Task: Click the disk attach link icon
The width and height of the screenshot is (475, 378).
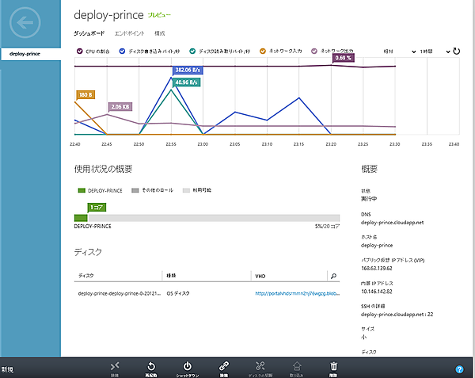Action: coord(224,366)
